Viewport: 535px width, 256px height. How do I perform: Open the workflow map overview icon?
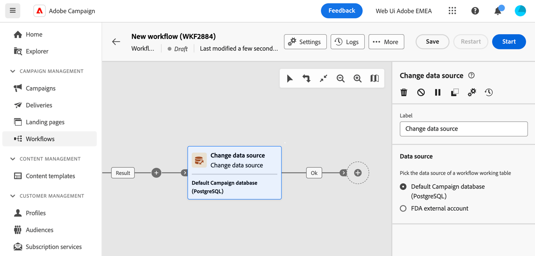374,78
